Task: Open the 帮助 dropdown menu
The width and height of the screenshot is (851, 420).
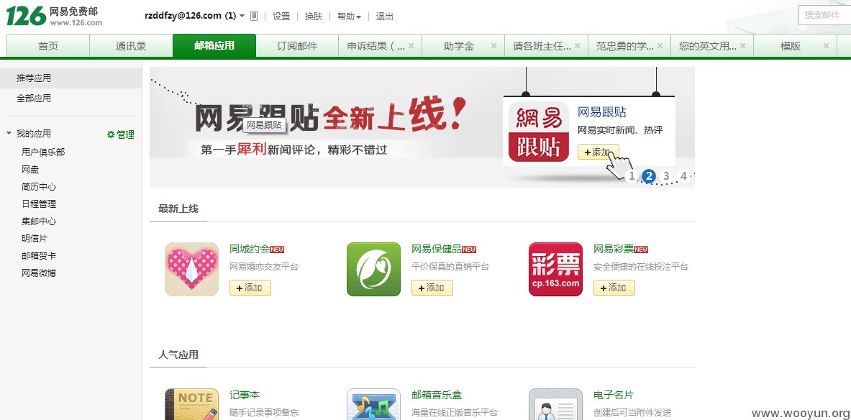Action: pyautogui.click(x=349, y=17)
